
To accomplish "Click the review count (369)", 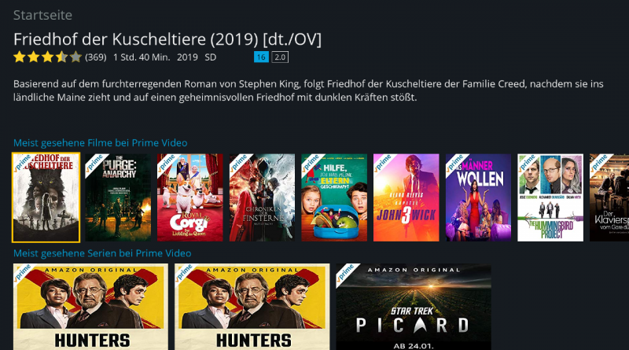I will click(95, 57).
